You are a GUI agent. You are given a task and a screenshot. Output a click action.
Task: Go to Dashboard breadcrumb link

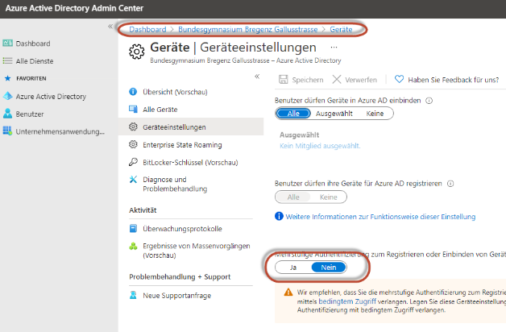click(147, 30)
